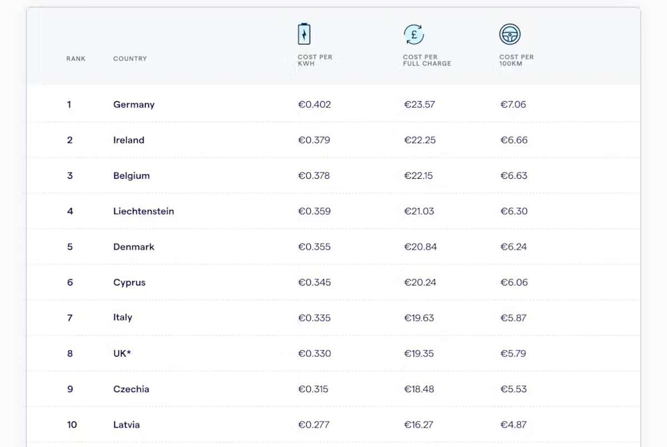The width and height of the screenshot is (667, 447).
Task: Click Belgium's cost per kWh value €0.378
Action: point(314,175)
